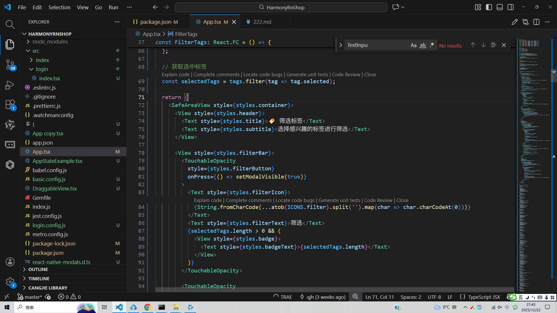Viewport: 557px width, 313px height.
Task: Switch to the package.json tab
Action: tap(155, 22)
